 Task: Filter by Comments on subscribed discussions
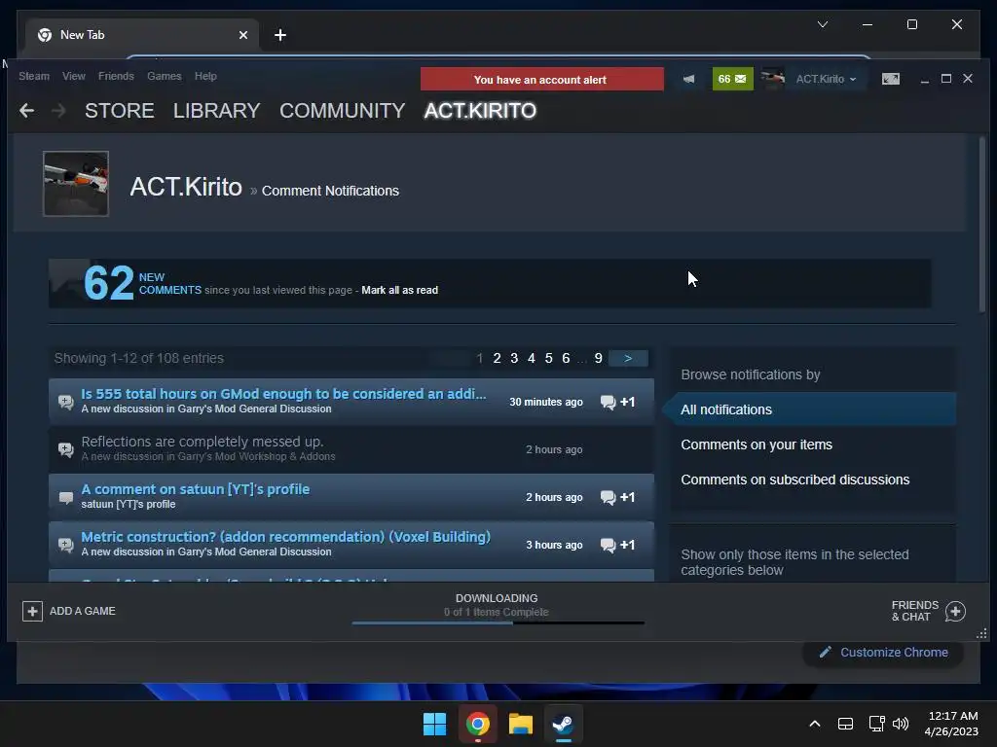[x=794, y=480]
